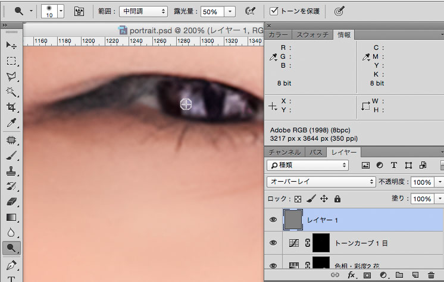Open the brush preset picker arrow
The image size is (444, 282).
61,11
